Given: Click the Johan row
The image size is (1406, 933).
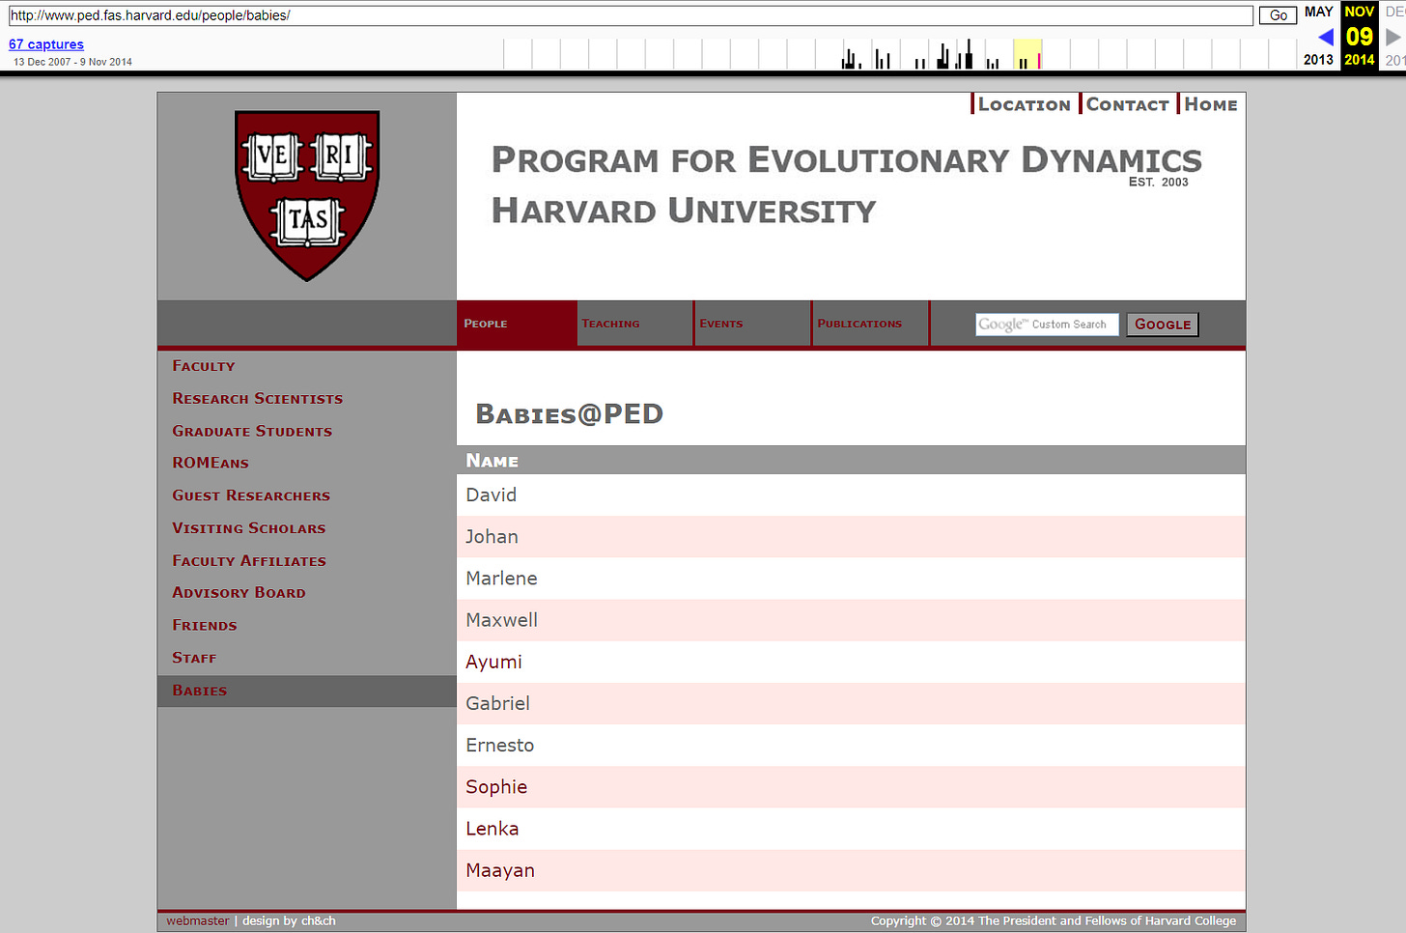Looking at the screenshot, I should [x=851, y=537].
